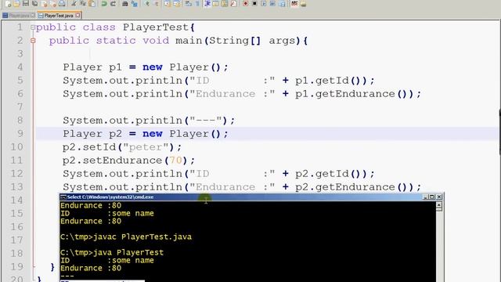Toggle the Function List toolbar icon
Image resolution: width=501 pixels, height=282 pixels.
[x=233, y=3]
